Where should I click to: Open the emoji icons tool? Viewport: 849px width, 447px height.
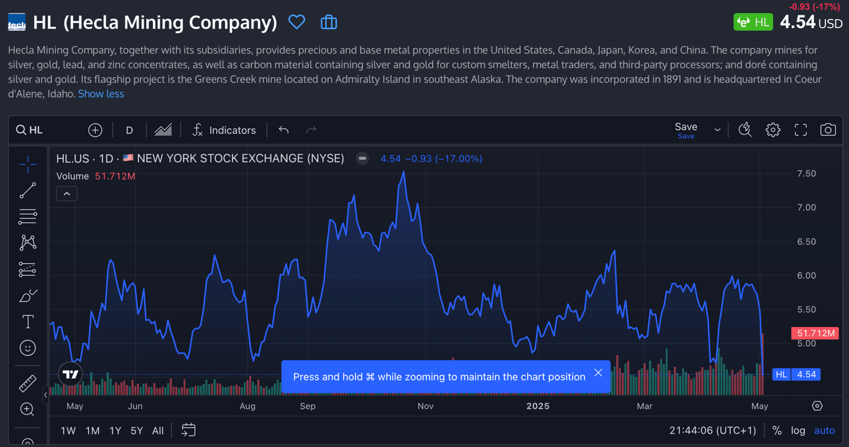coord(28,348)
